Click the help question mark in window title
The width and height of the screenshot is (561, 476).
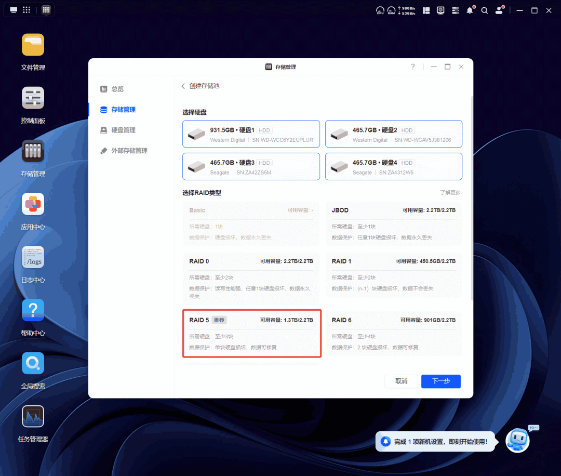tap(413, 67)
